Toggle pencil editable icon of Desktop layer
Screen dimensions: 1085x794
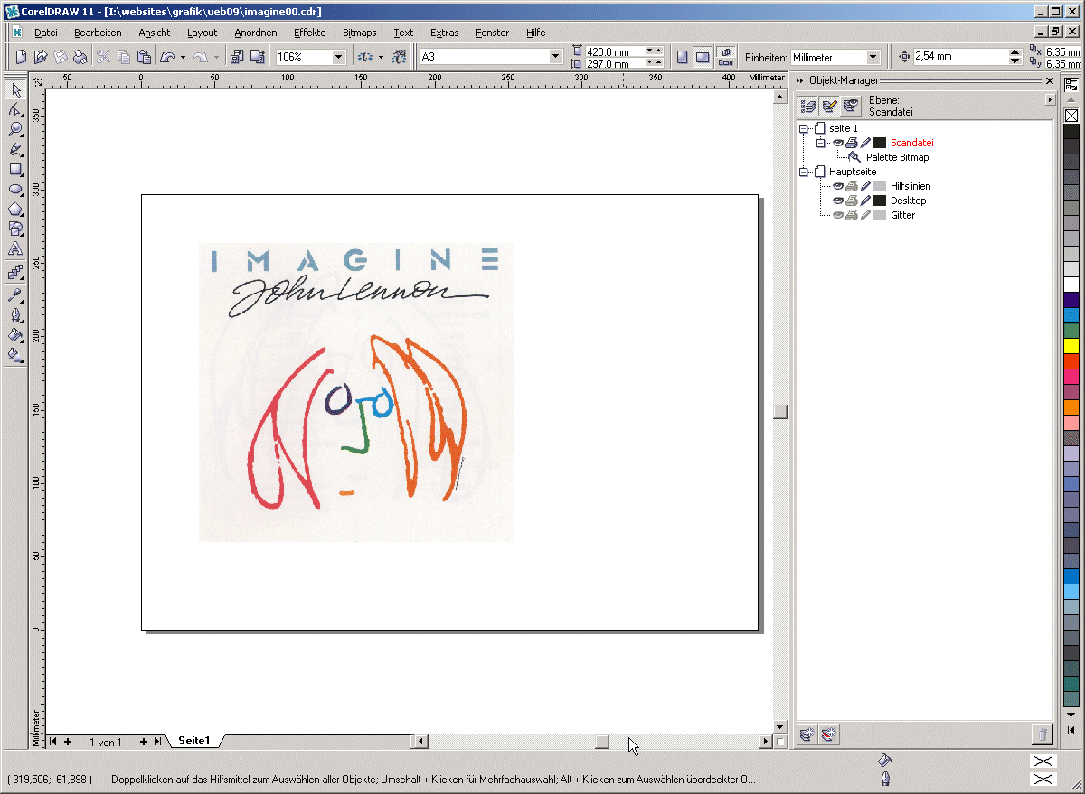coord(864,201)
